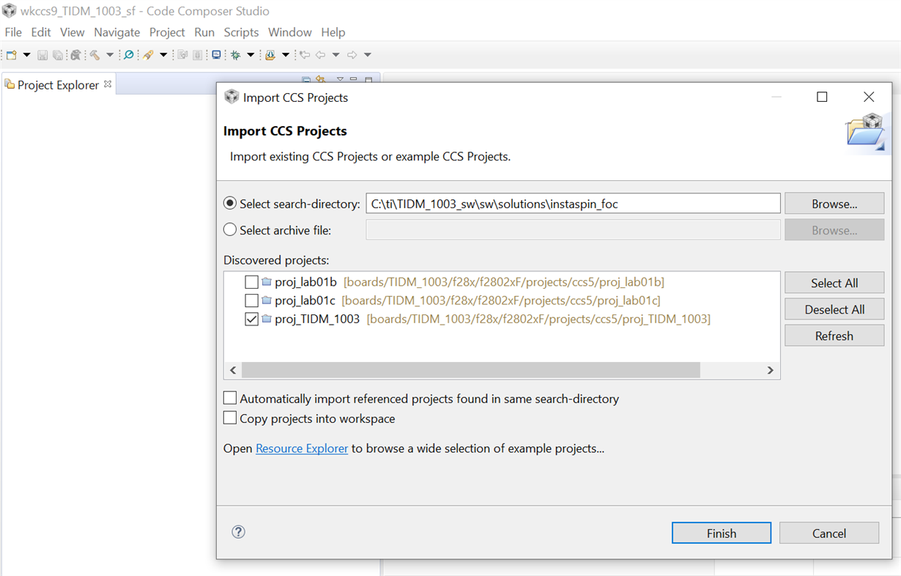Image resolution: width=901 pixels, height=576 pixels.
Task: Click the left arrow of the projects list scrollbar
Action: [233, 370]
